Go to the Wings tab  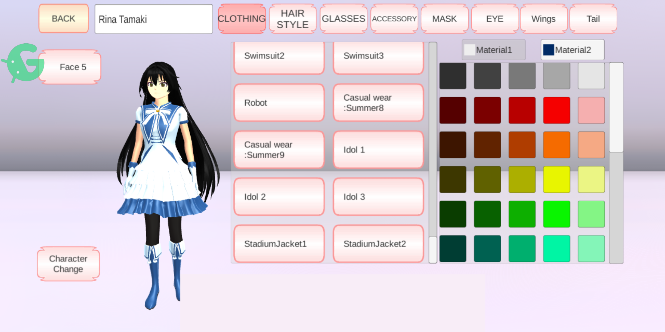pyautogui.click(x=543, y=19)
